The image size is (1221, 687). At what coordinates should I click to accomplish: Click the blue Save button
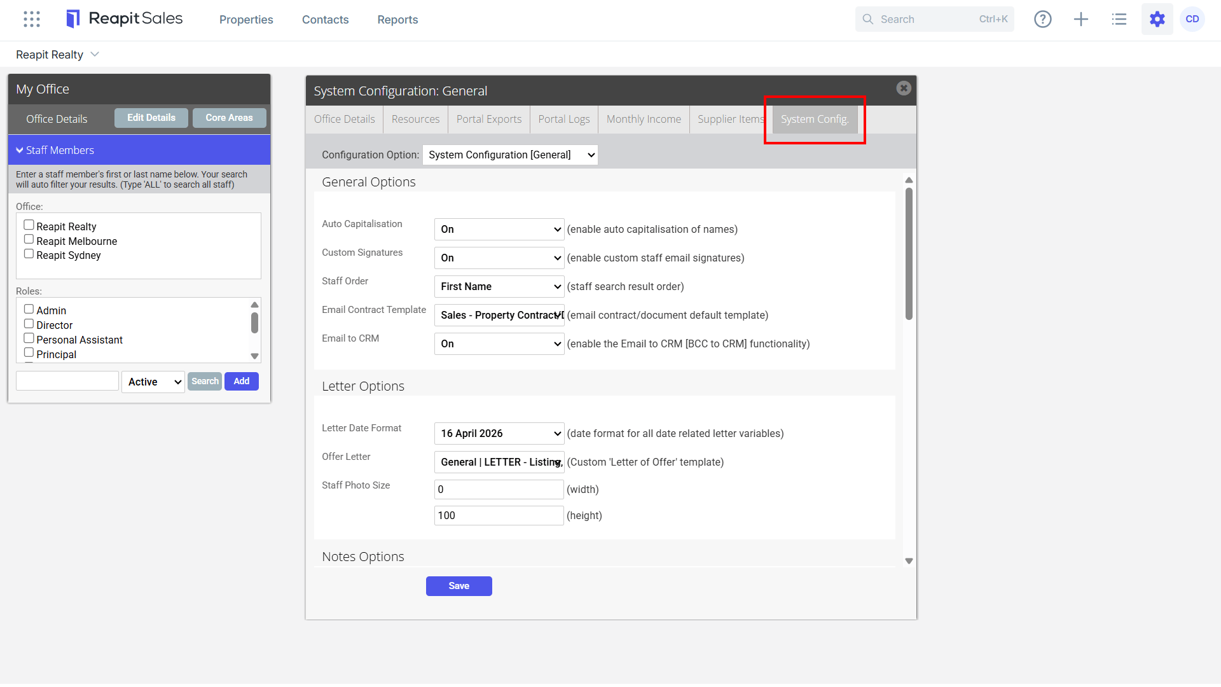[459, 586]
